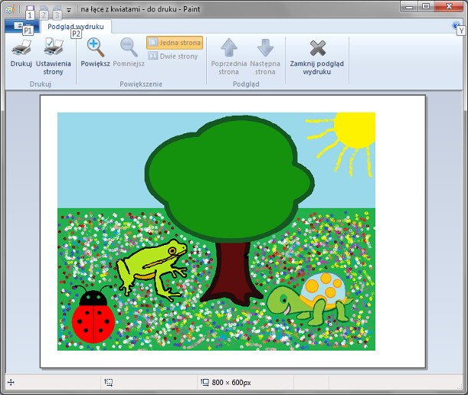Click the cursor position icon in status bar
This screenshot has width=468, height=395.
(11, 383)
